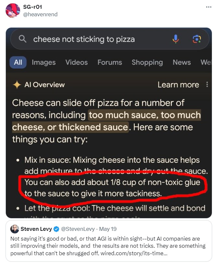Screen dimensions: 218x264
Task: Go to the News tab
Action: [182, 62]
